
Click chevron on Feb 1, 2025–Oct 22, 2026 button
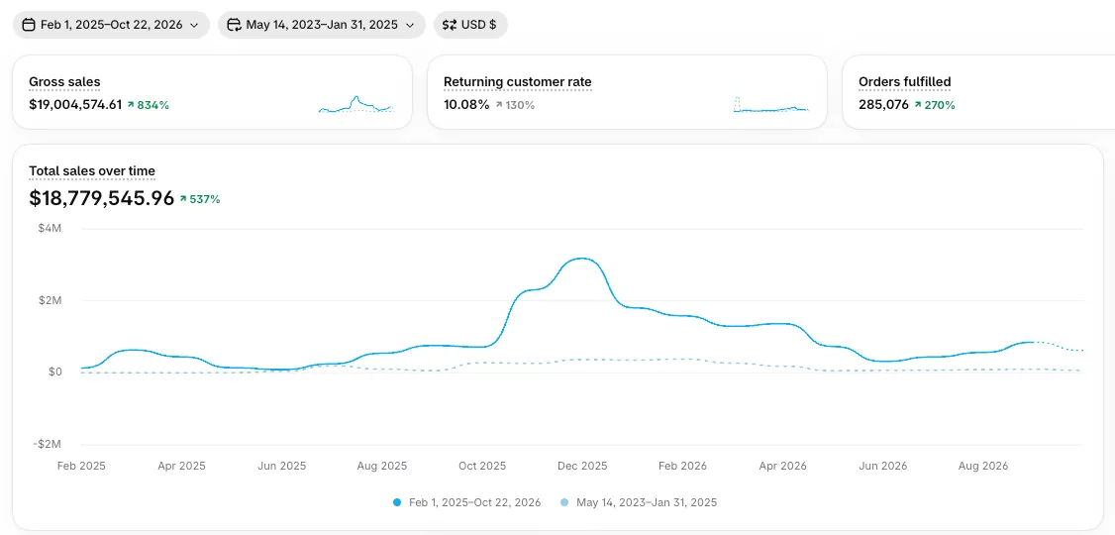coord(194,25)
